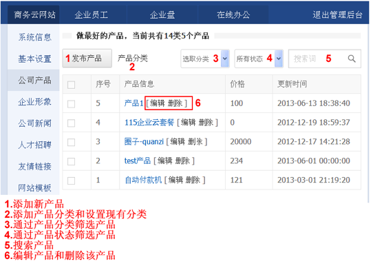Click 编辑 for 圈子-quanzi
Image resolution: width=373 pixels, height=268 pixels.
(x=178, y=142)
